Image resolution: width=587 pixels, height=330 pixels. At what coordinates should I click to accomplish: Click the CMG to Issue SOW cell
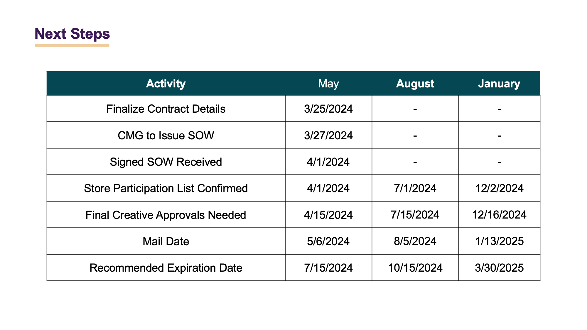[x=166, y=136]
